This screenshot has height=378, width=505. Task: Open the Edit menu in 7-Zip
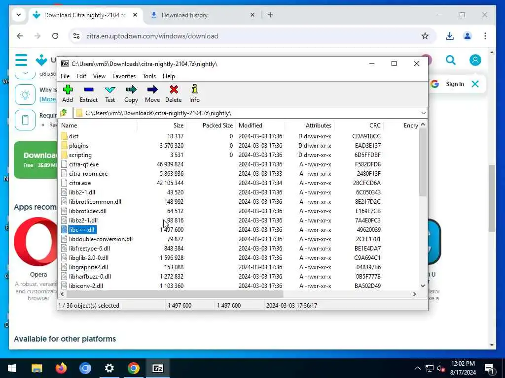(81, 76)
